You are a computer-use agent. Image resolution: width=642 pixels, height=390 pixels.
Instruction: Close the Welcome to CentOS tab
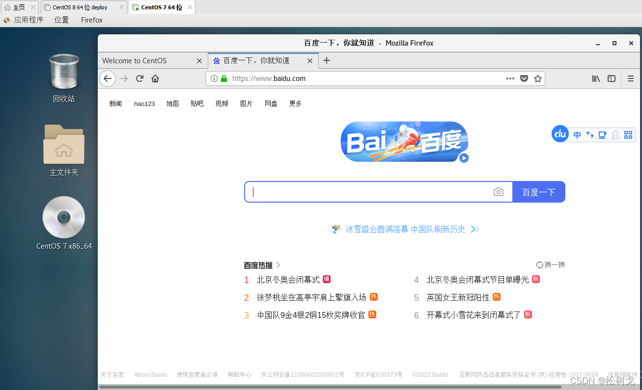click(x=199, y=61)
